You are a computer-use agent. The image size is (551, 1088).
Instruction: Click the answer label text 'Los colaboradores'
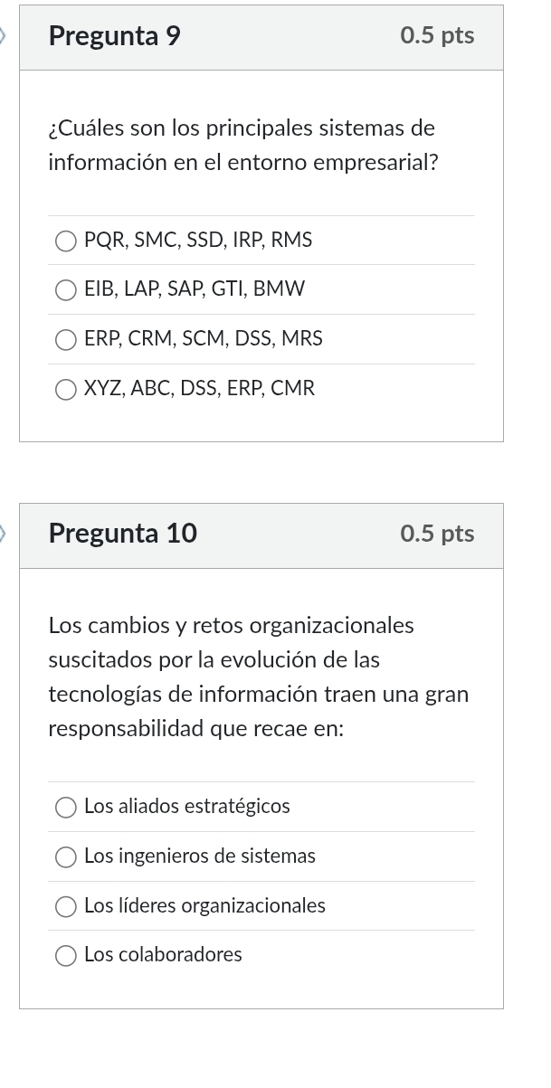pos(163,955)
